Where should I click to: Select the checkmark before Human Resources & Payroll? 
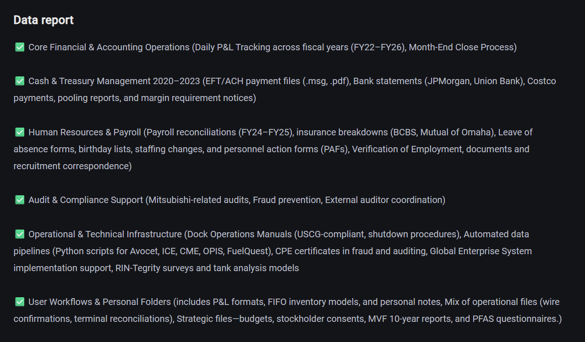tap(20, 132)
